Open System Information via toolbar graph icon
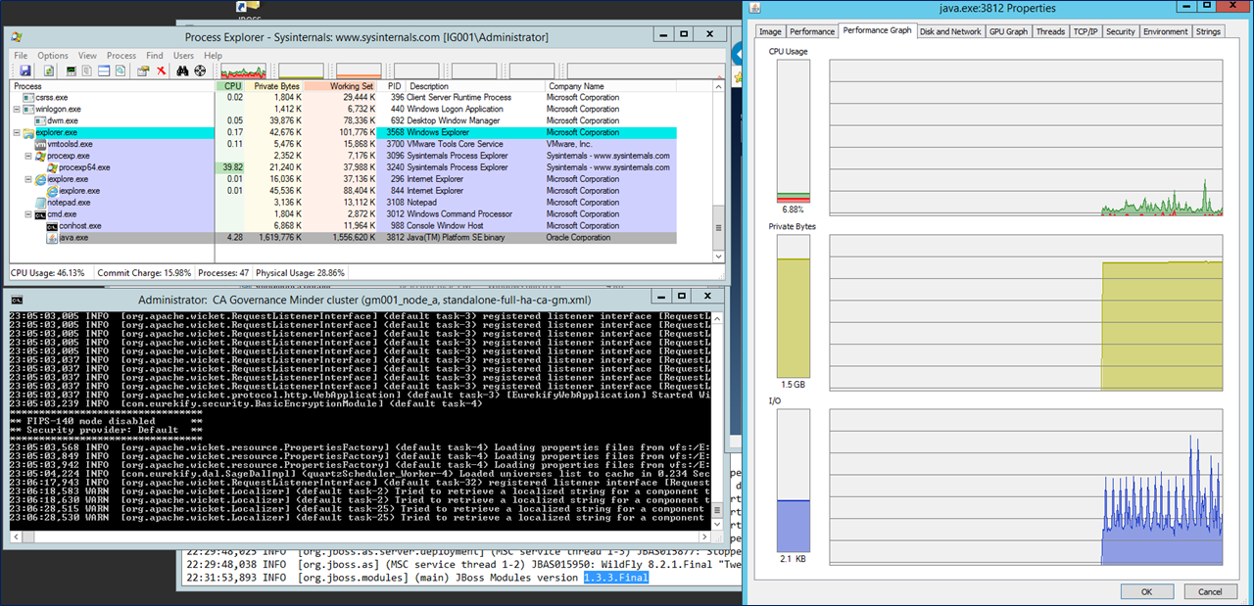 [72, 70]
